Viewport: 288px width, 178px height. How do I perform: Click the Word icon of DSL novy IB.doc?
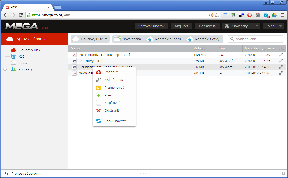(x=74, y=61)
